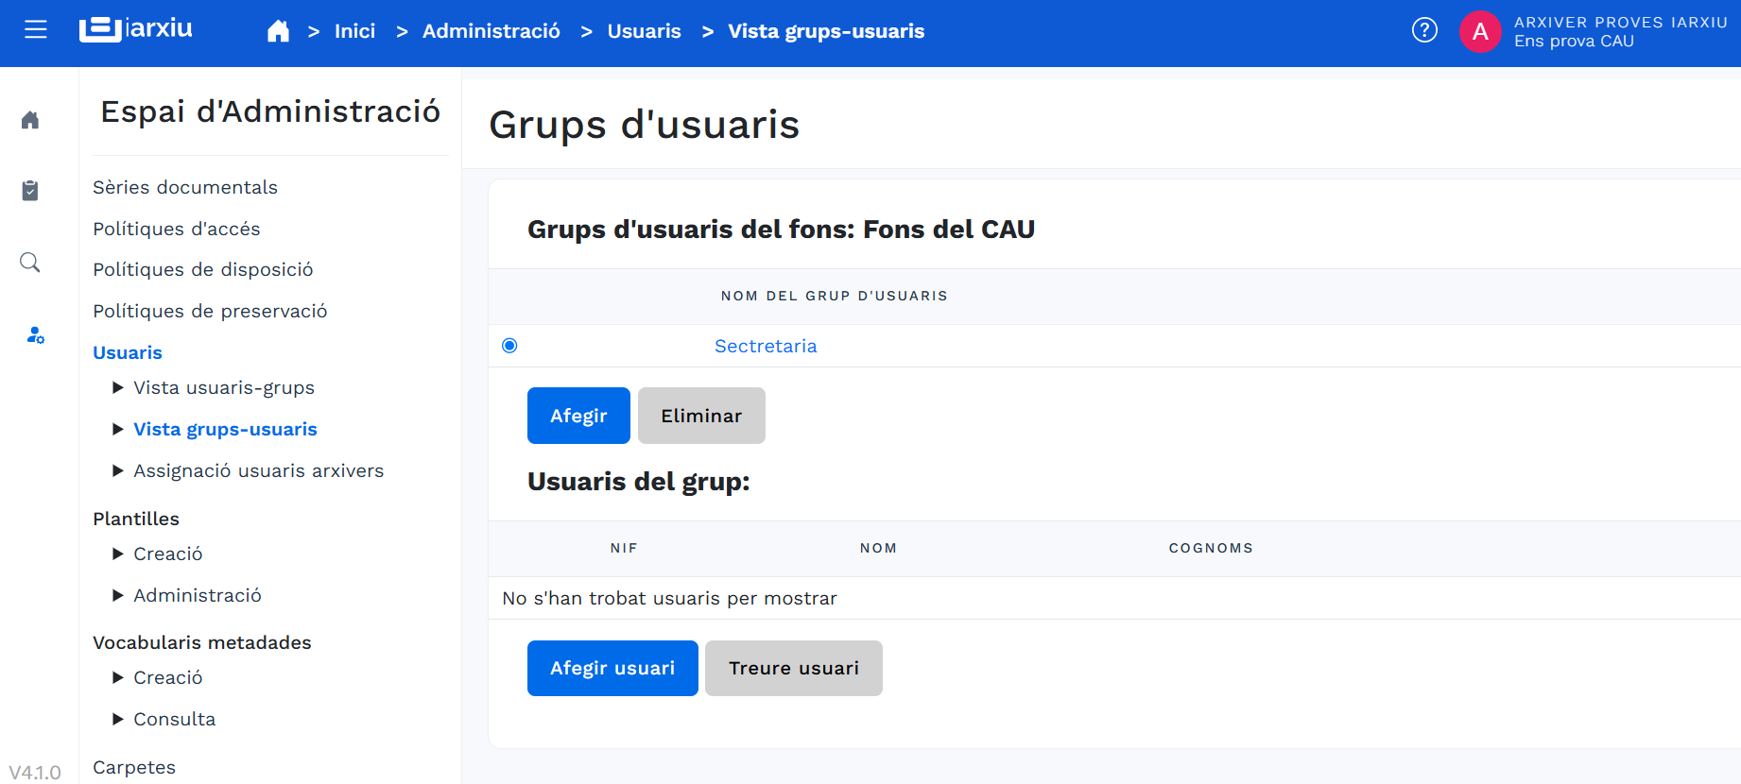Expand Vocabularis metadades Consulta triangle
This screenshot has height=784, width=1741.
[x=118, y=719]
